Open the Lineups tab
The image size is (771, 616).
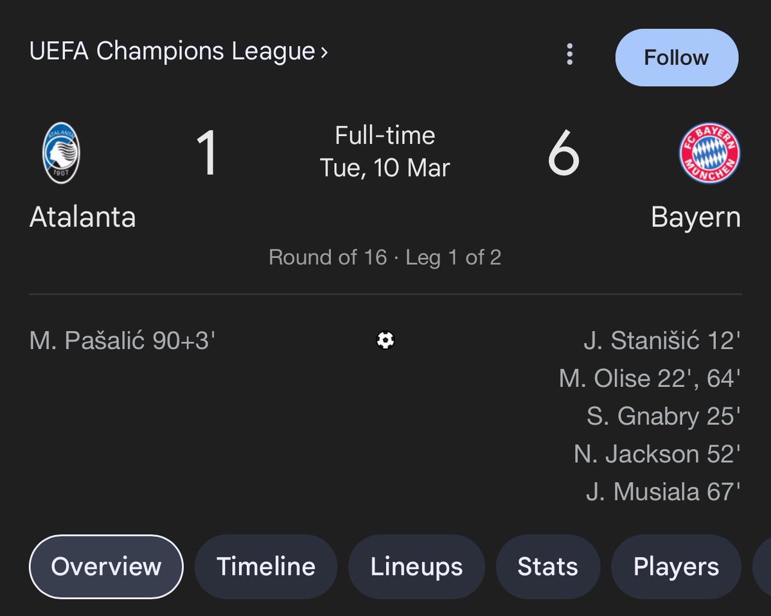[416, 567]
